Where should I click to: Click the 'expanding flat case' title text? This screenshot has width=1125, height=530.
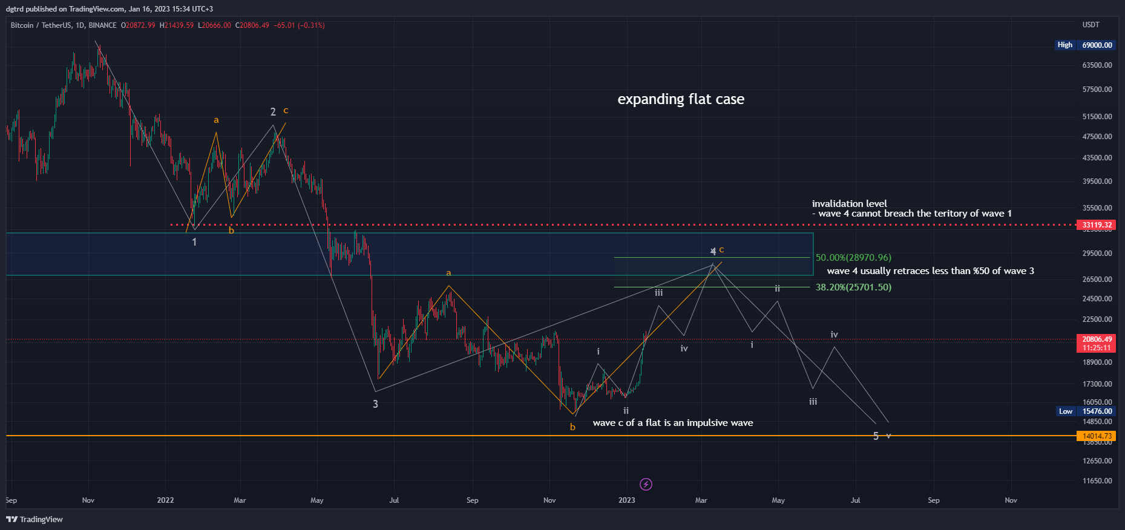pos(681,99)
